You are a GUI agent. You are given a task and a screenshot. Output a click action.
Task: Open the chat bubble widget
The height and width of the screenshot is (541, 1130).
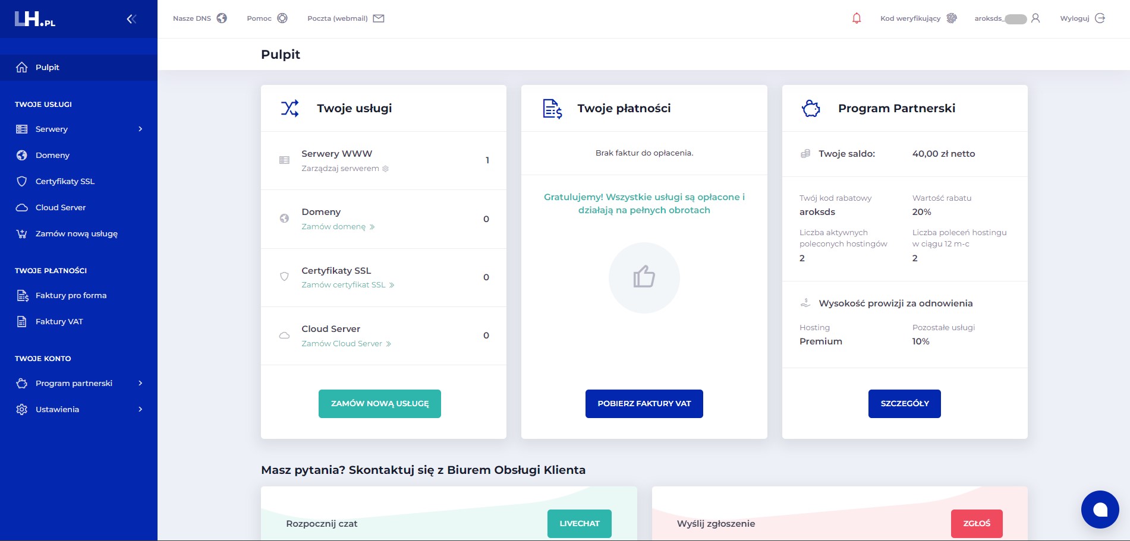pos(1100,510)
